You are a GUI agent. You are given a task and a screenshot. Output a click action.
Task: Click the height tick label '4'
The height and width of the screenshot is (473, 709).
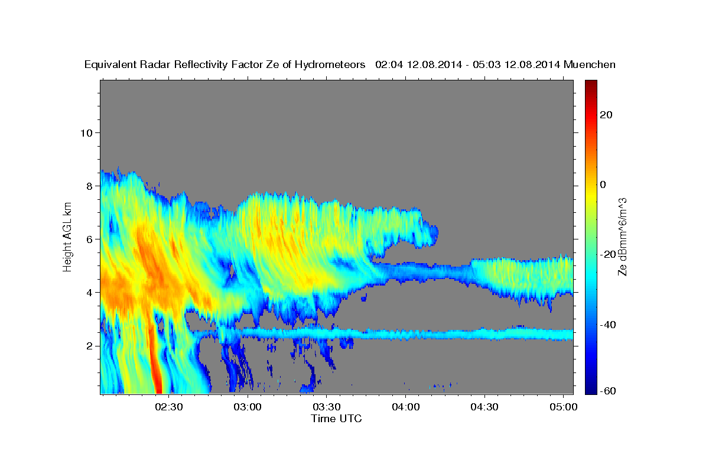[x=90, y=292]
